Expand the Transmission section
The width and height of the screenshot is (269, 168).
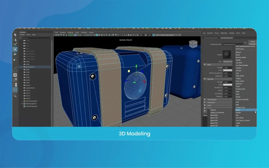pyautogui.click(x=205, y=99)
